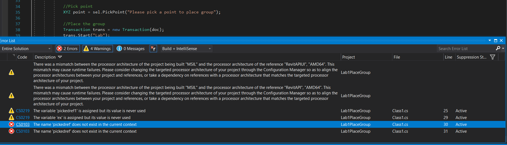Click the RevitAPIUI mismatch warning icon

click(11, 72)
